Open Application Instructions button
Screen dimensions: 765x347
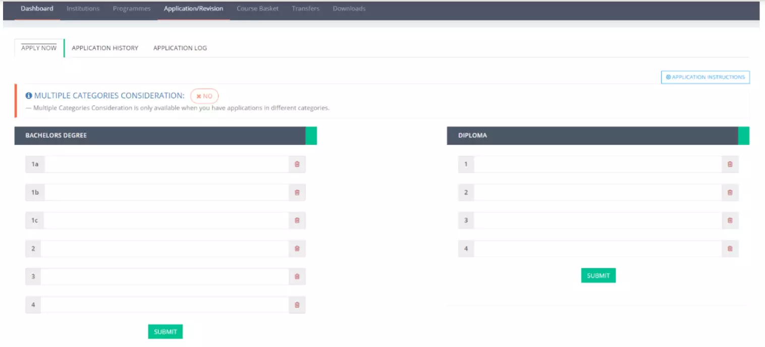pos(705,77)
